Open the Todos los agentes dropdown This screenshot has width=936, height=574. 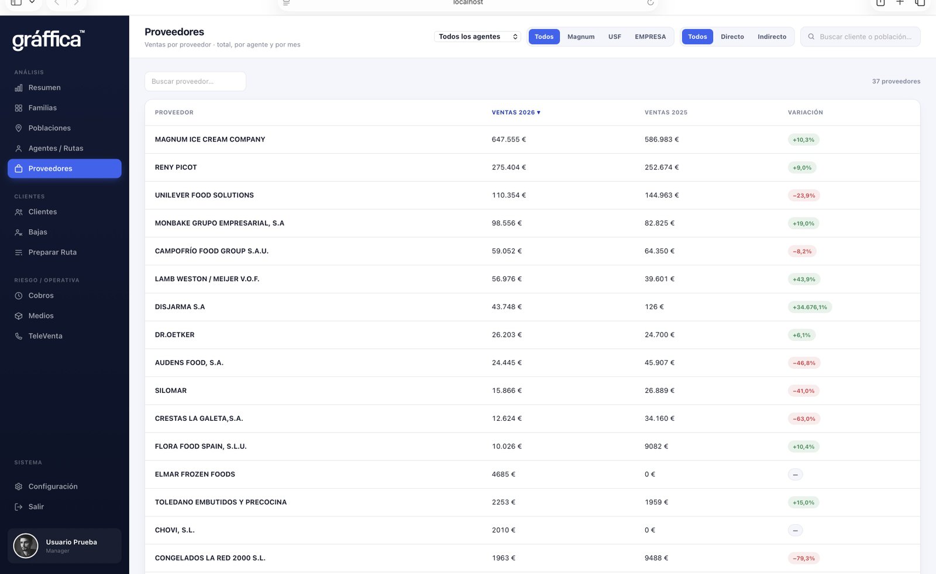[x=478, y=37]
